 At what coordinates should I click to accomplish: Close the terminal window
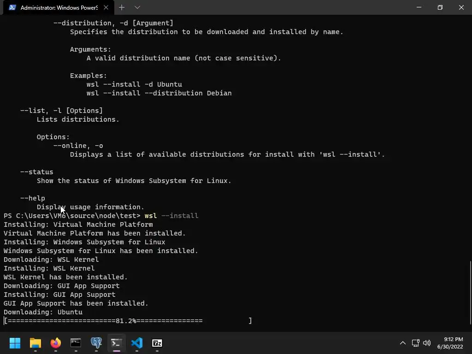[461, 7]
